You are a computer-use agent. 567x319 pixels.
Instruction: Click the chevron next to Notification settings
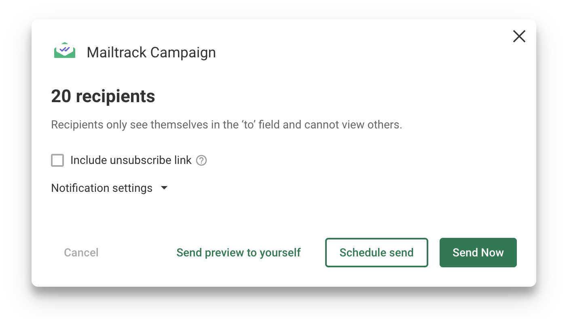point(164,188)
